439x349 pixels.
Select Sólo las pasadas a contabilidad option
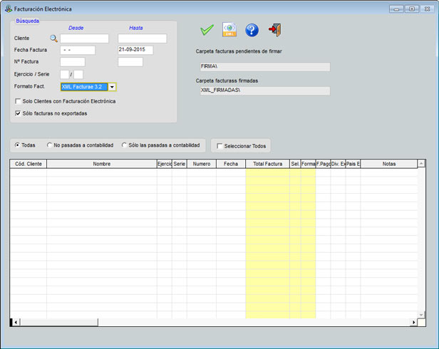coord(124,145)
